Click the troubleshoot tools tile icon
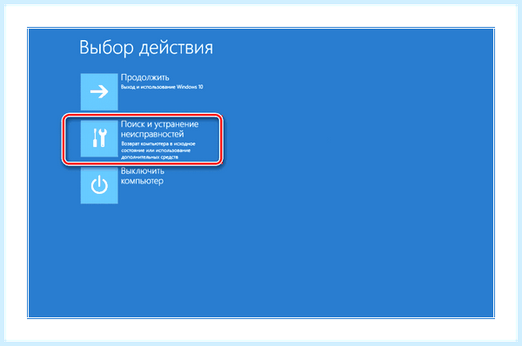 coord(99,138)
